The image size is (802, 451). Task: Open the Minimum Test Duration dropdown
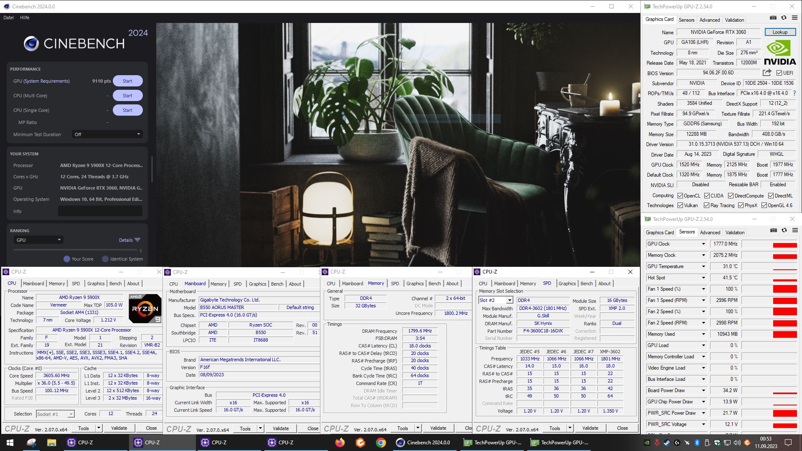coord(107,134)
